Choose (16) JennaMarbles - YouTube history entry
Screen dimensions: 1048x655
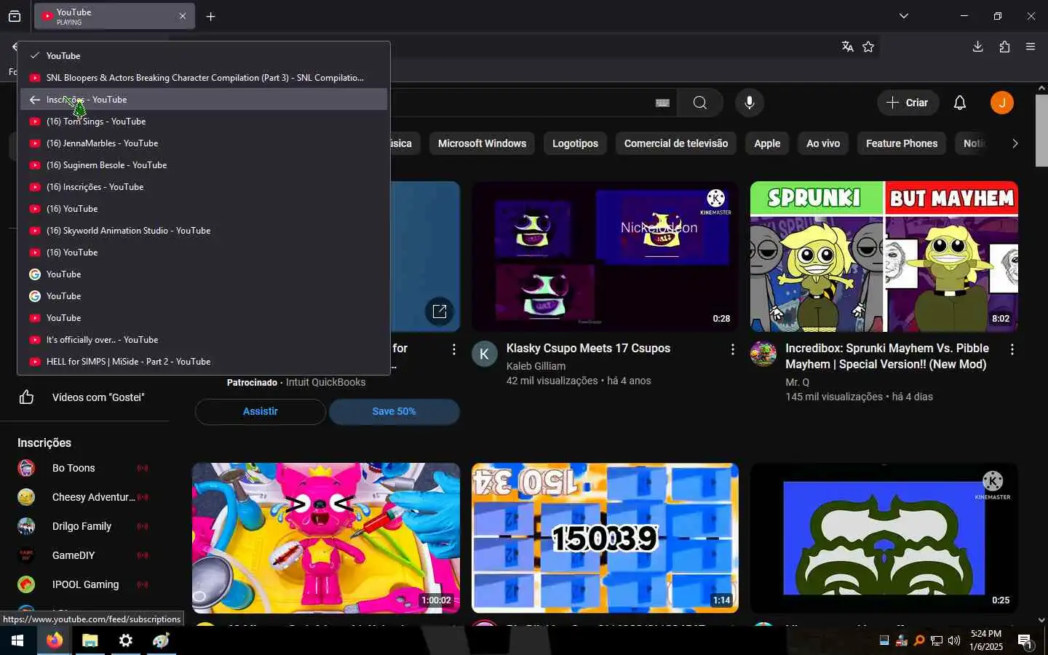(x=204, y=143)
